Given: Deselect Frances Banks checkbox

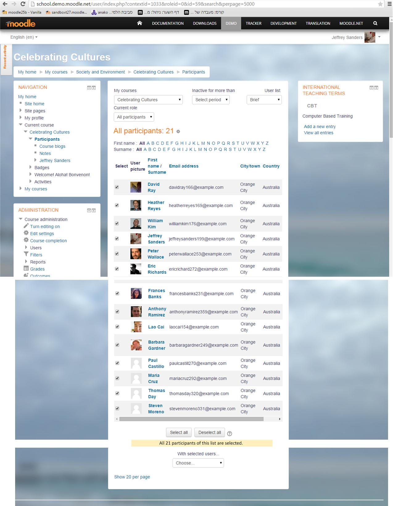Looking at the screenshot, I should point(117,293).
